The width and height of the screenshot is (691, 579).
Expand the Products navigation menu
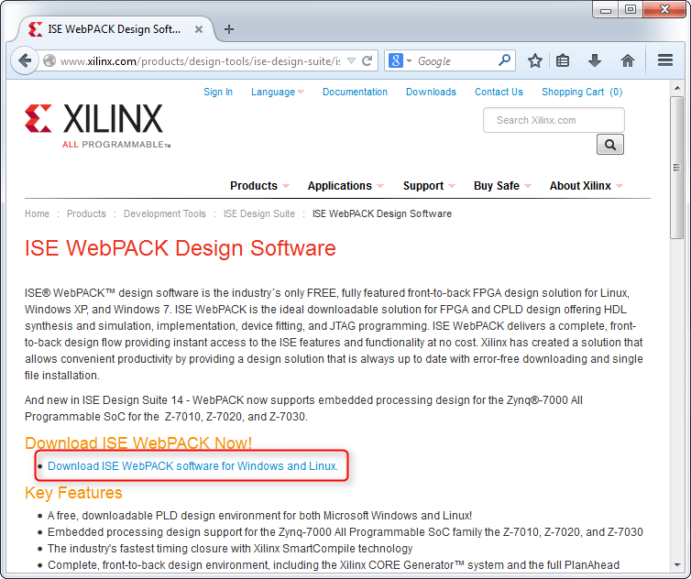click(x=259, y=186)
